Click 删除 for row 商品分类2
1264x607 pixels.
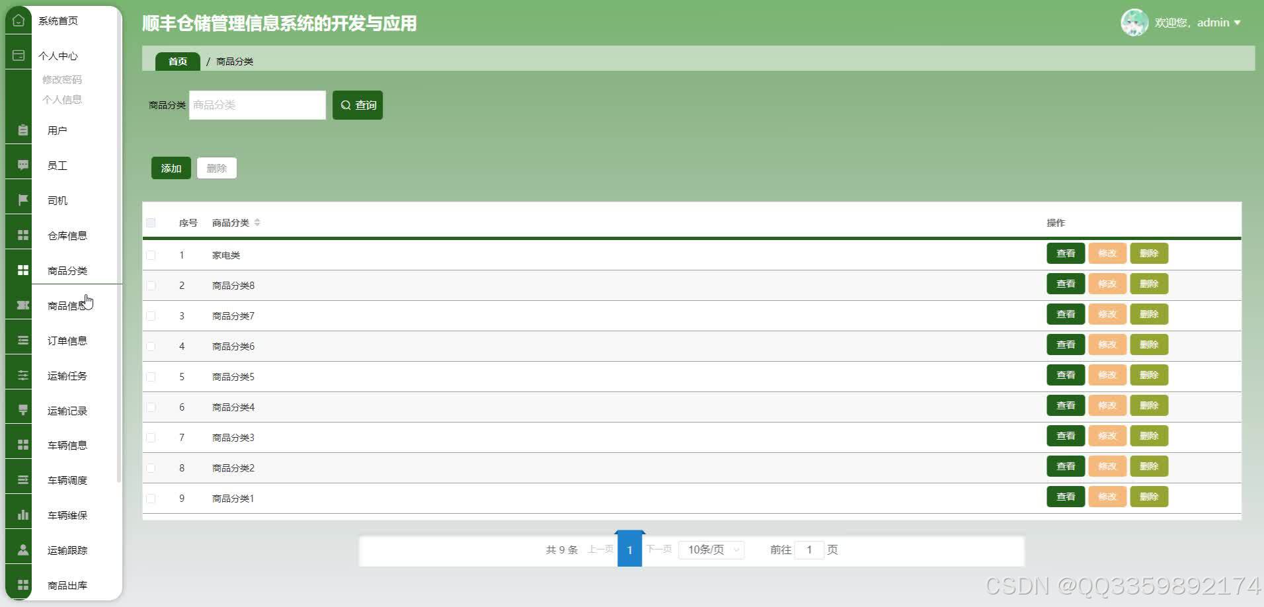[1149, 466]
